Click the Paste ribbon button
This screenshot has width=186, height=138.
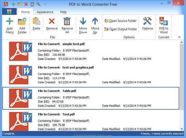coord(36,24)
